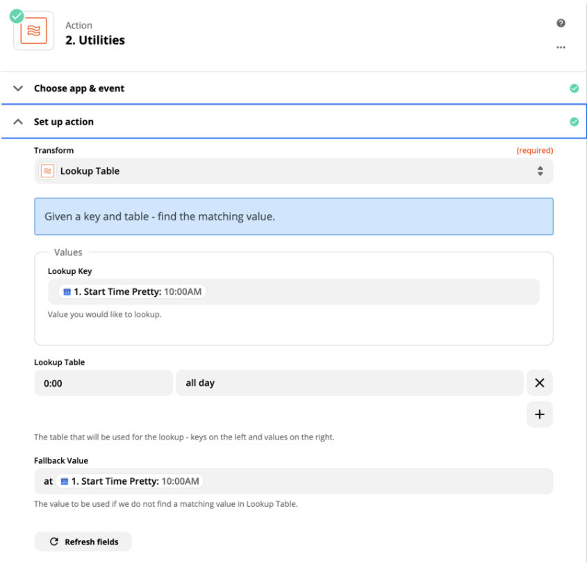587x566 pixels.
Task: Click the calendar icon in Fallback Value pill
Action: click(64, 481)
